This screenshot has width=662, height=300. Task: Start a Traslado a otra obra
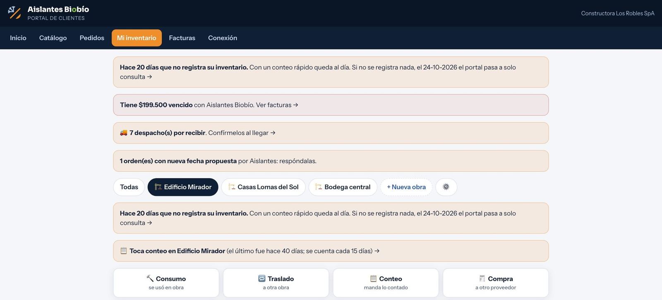coord(276,283)
